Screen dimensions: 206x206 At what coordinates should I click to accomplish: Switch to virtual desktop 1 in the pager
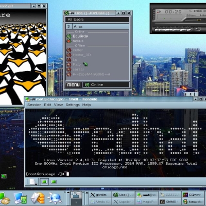(x=76, y=195)
